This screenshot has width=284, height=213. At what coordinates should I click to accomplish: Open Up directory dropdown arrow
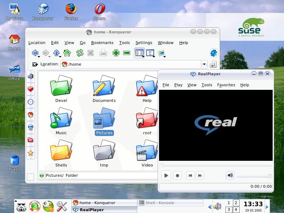point(60,57)
